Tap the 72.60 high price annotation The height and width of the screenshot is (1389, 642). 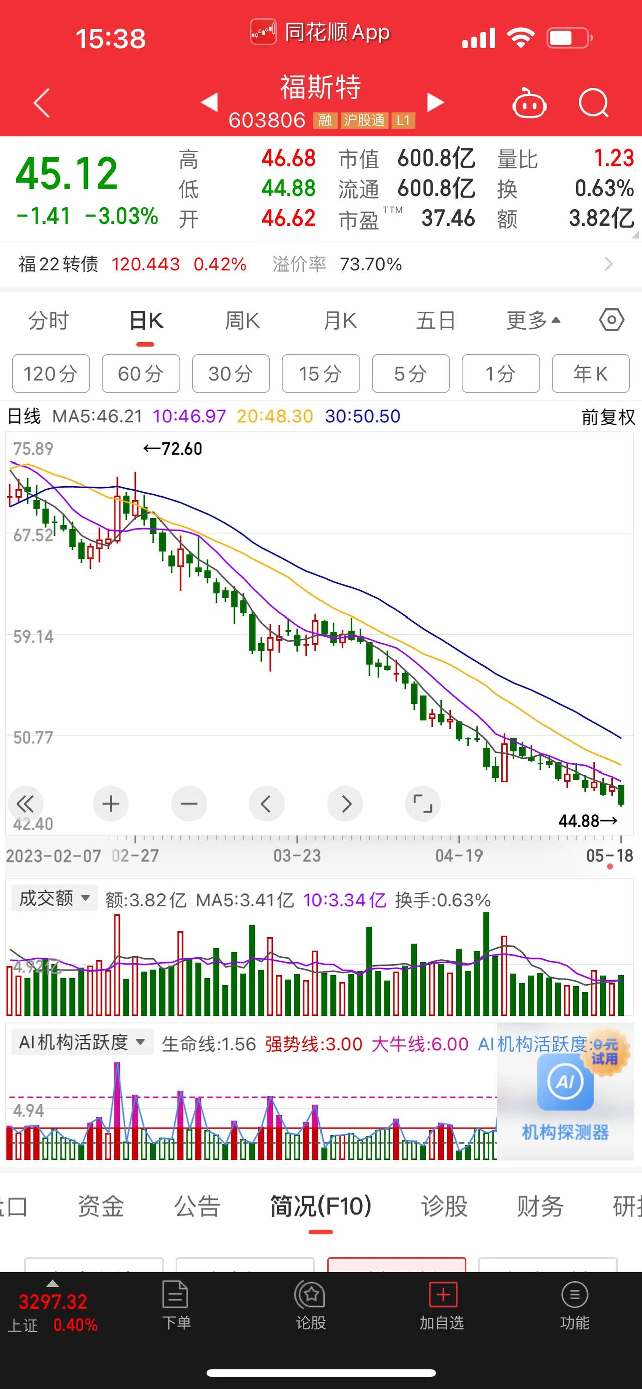pos(173,448)
